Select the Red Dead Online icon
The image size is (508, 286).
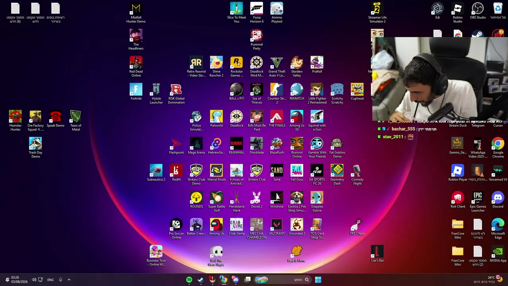(x=136, y=67)
